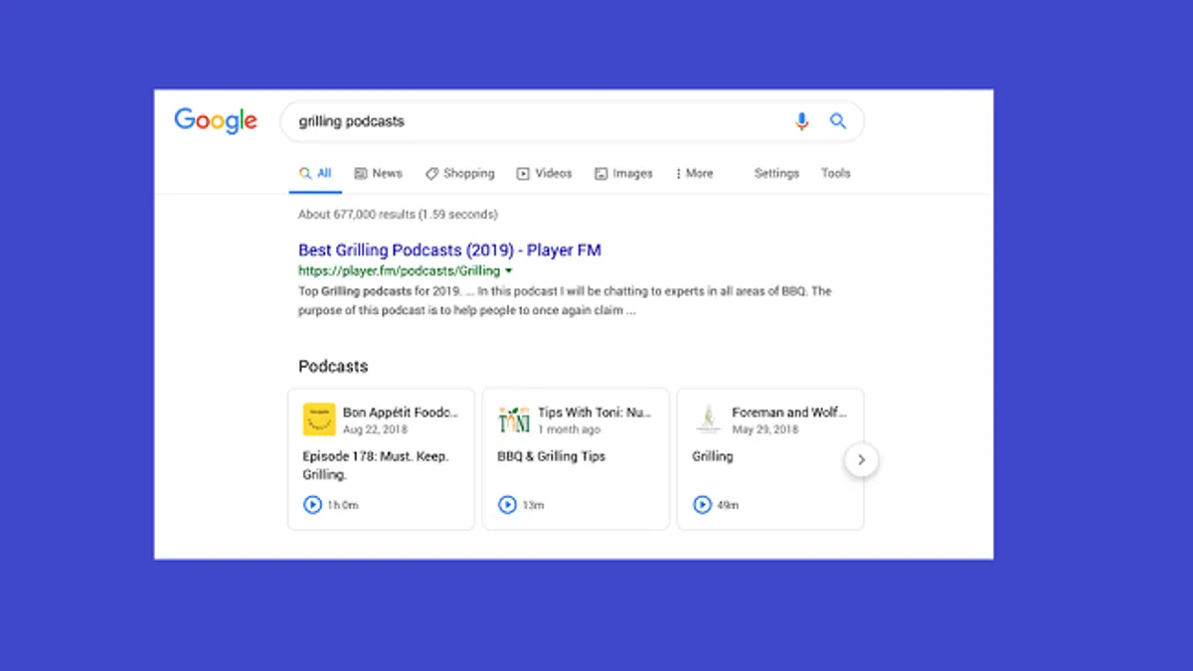
Task: Click the Tips With Toni logo
Action: (514, 419)
